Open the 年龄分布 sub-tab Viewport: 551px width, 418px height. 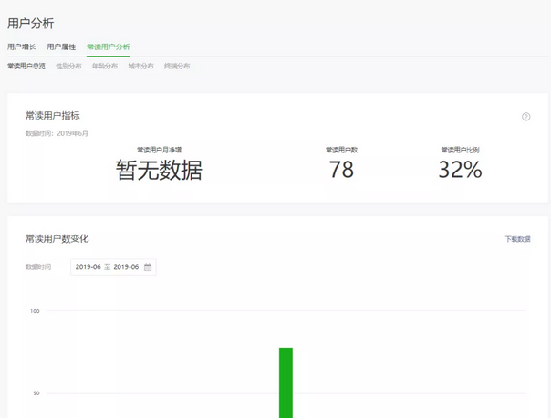[x=105, y=66]
